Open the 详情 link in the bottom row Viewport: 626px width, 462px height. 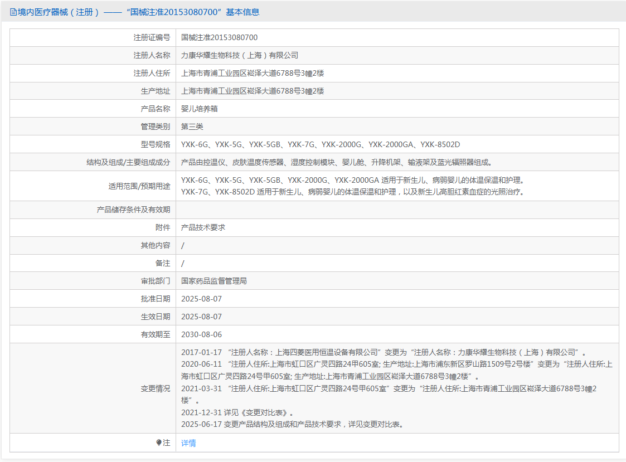[188, 443]
